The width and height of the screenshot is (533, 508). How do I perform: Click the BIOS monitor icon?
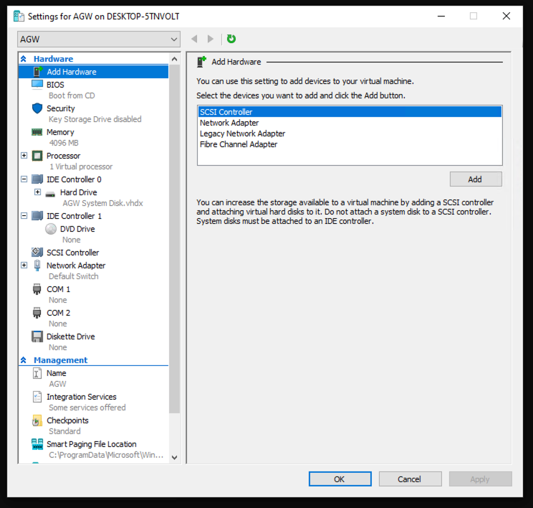37,85
